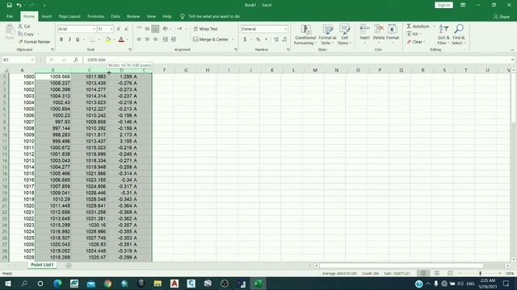
Task: Open the Borders dropdown arrow
Action: [99, 39]
